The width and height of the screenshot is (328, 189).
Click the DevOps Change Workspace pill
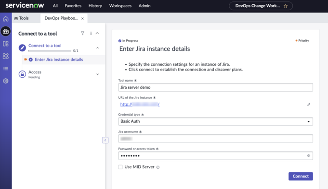click(261, 6)
